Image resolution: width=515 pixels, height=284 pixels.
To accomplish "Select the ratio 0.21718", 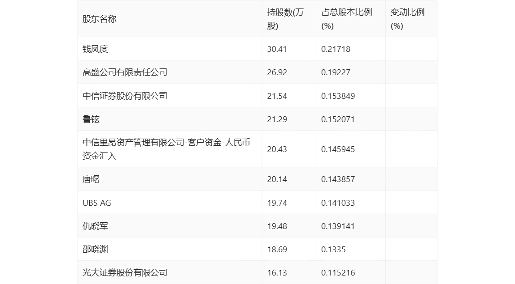I will click(336, 49).
